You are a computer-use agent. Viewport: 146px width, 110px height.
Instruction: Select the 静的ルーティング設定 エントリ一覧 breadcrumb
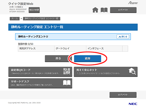click(41, 19)
